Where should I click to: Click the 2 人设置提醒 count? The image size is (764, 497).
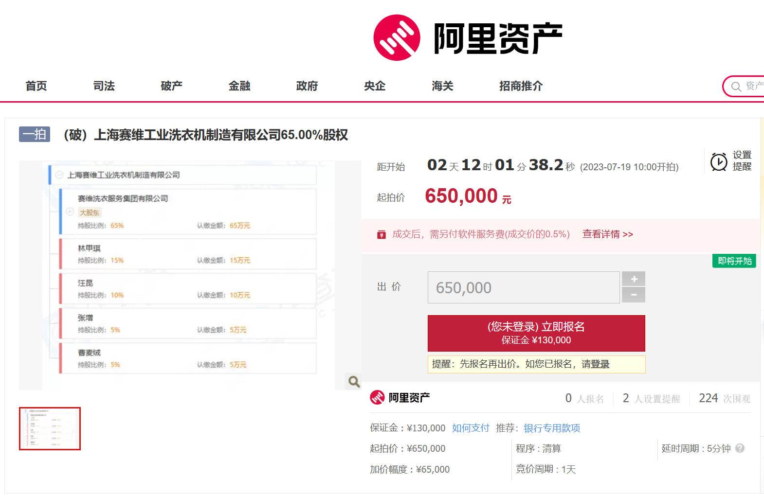(x=652, y=398)
